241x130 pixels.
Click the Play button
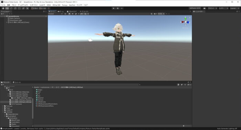coord(114,8)
